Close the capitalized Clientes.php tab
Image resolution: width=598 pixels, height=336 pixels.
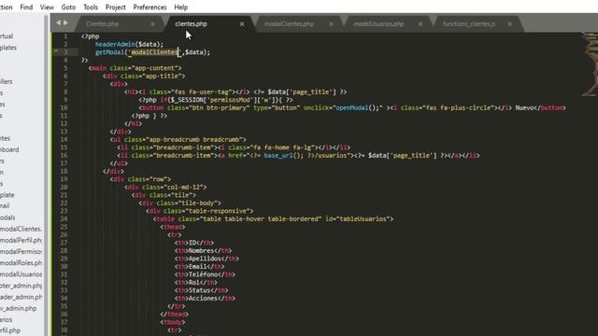click(152, 24)
